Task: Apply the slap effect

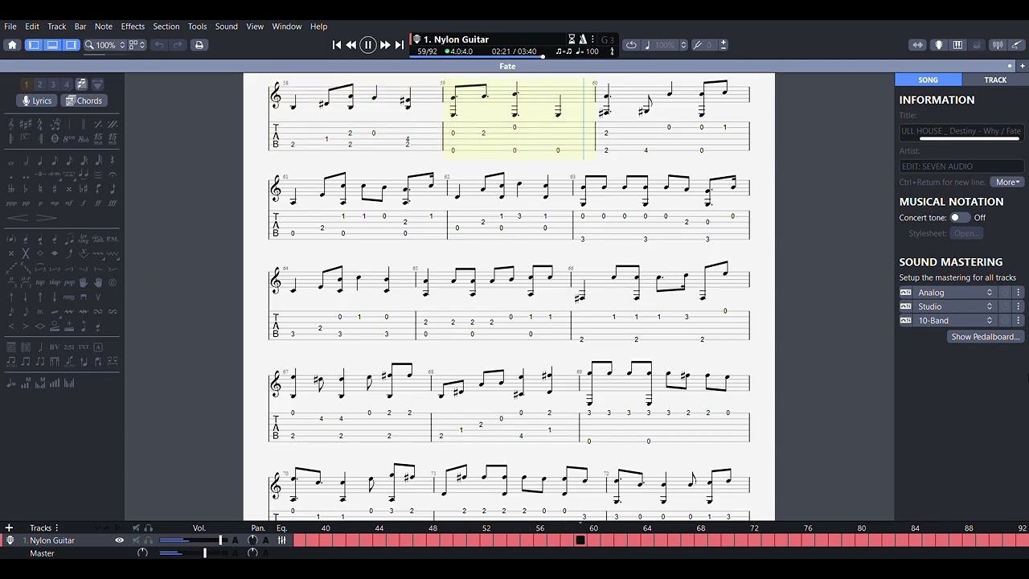Action: point(55,281)
